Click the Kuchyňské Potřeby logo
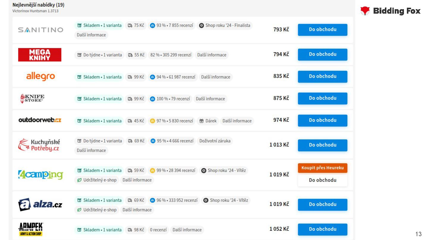Viewport: 428px width, 240px height. 39,145
